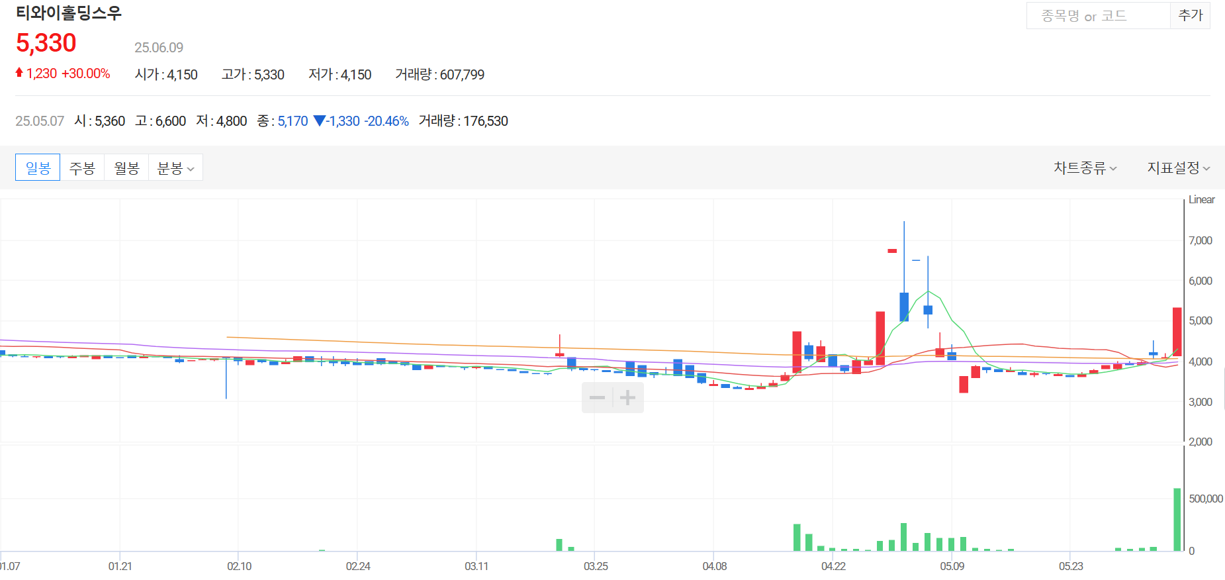Click 시가 4,150 opening price
This screenshot has height=580, width=1225.
pos(166,75)
